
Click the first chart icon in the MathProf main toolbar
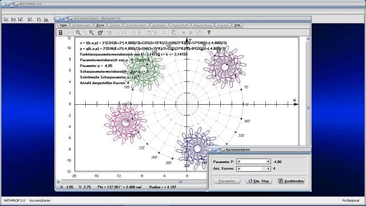coord(6,19)
